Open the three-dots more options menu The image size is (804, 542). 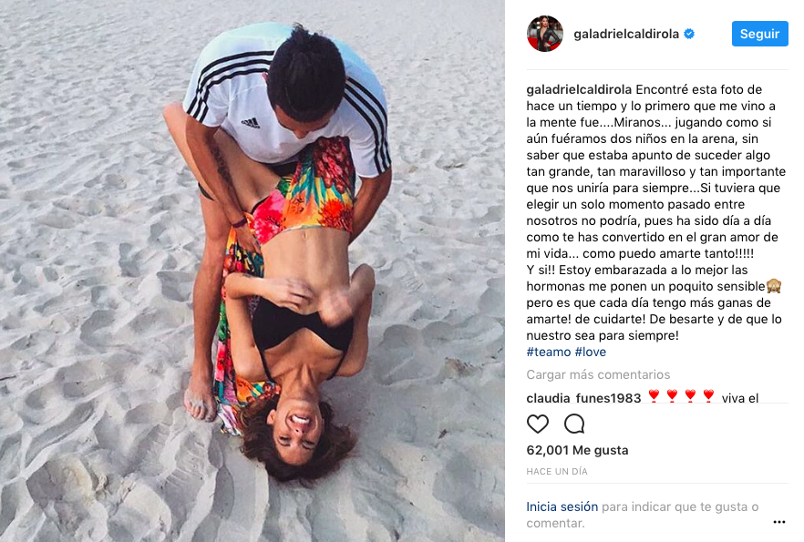[778, 522]
